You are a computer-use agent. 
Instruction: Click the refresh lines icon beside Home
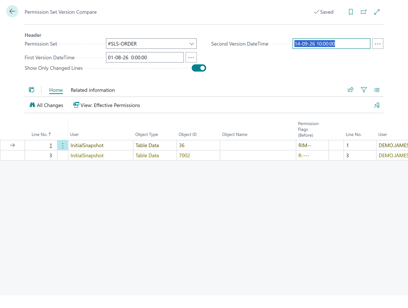pos(32,90)
